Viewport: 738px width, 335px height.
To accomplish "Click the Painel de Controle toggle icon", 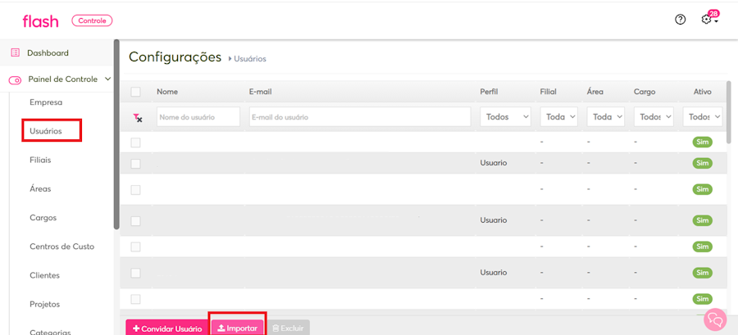I will [15, 80].
